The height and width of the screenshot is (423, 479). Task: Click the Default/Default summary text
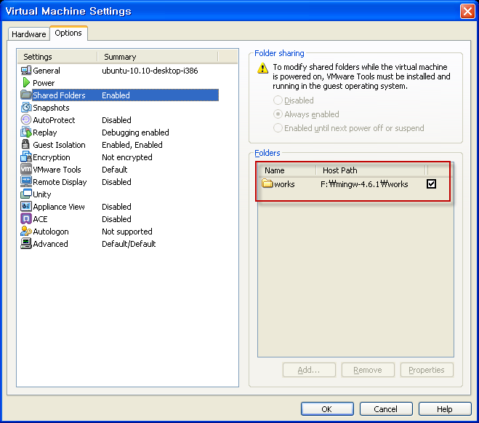(129, 244)
